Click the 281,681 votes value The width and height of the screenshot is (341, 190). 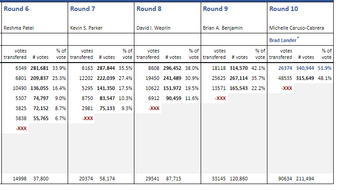coord(39,68)
